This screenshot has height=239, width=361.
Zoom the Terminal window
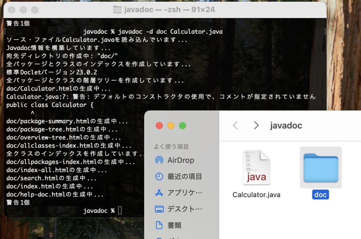pos(35,10)
